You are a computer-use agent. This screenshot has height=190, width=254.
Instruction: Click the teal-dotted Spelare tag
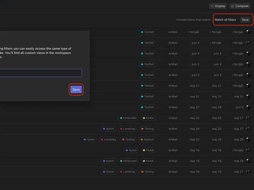147,139
